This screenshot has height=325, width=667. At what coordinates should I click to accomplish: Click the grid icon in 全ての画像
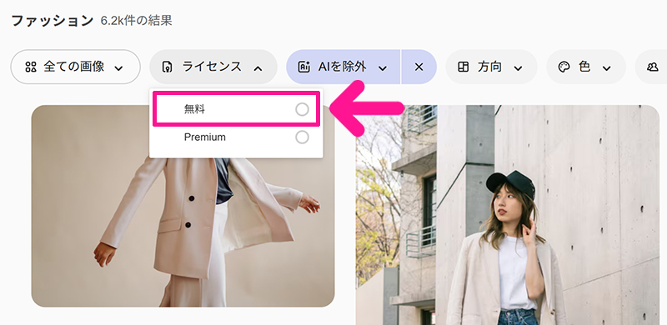click(31, 67)
